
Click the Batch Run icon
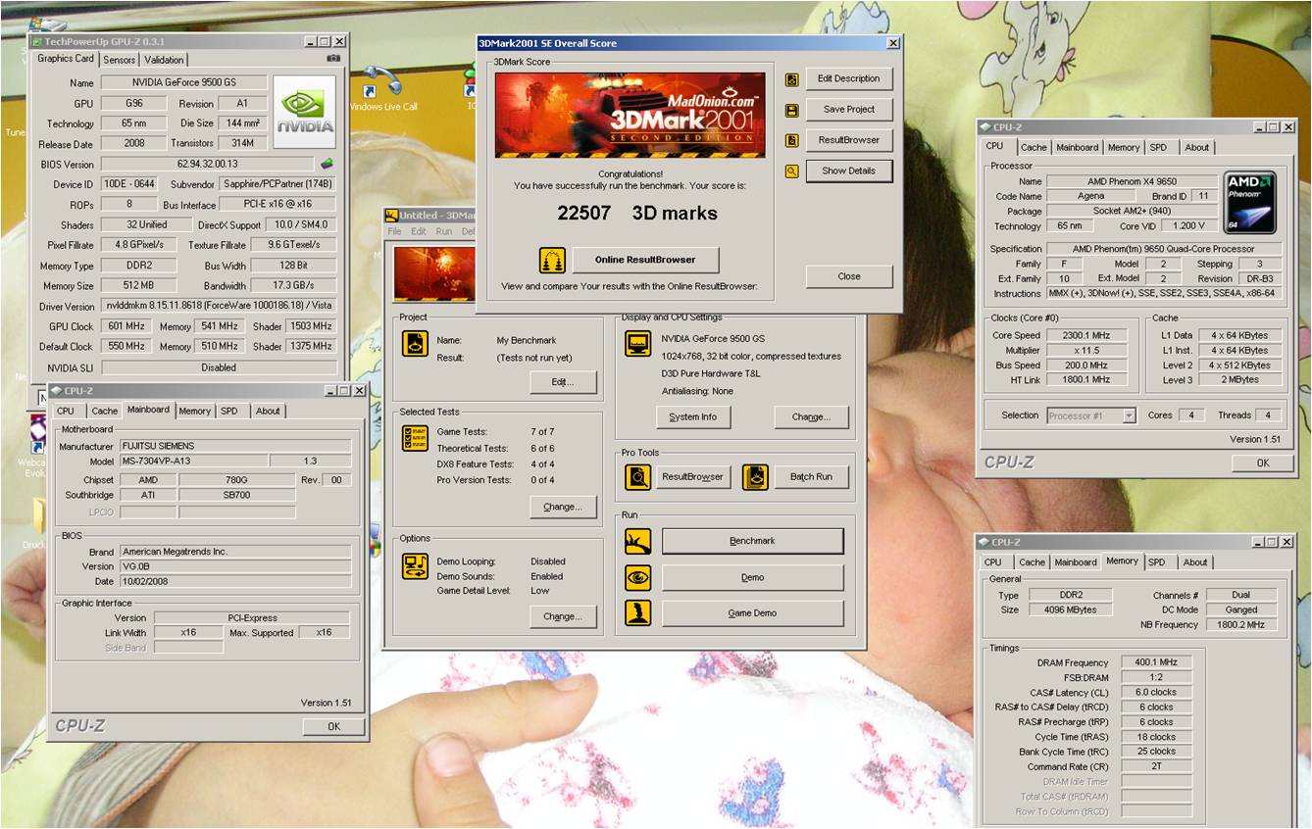(755, 477)
